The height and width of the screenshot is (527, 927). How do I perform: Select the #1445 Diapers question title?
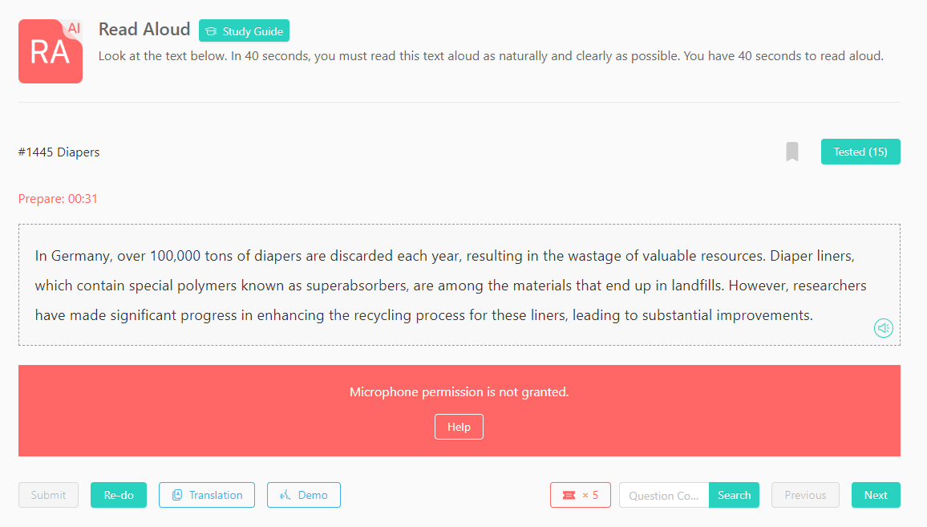click(x=59, y=152)
